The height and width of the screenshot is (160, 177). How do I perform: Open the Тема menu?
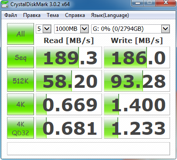[x=53, y=15]
